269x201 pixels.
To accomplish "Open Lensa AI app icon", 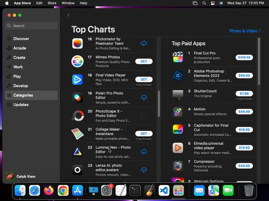I will pos(77,170).
